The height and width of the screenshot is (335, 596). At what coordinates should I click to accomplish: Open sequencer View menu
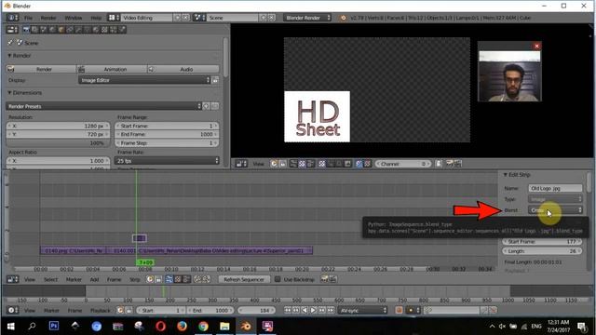(30, 279)
